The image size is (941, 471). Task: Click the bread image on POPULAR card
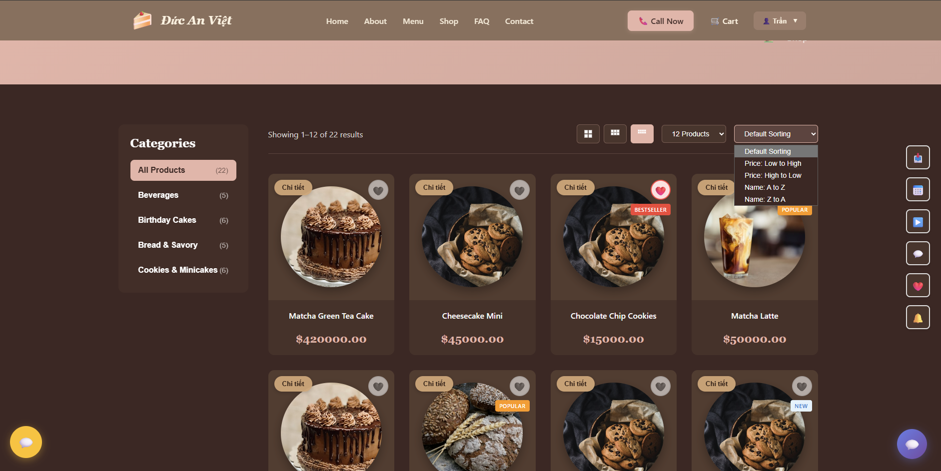(472, 427)
